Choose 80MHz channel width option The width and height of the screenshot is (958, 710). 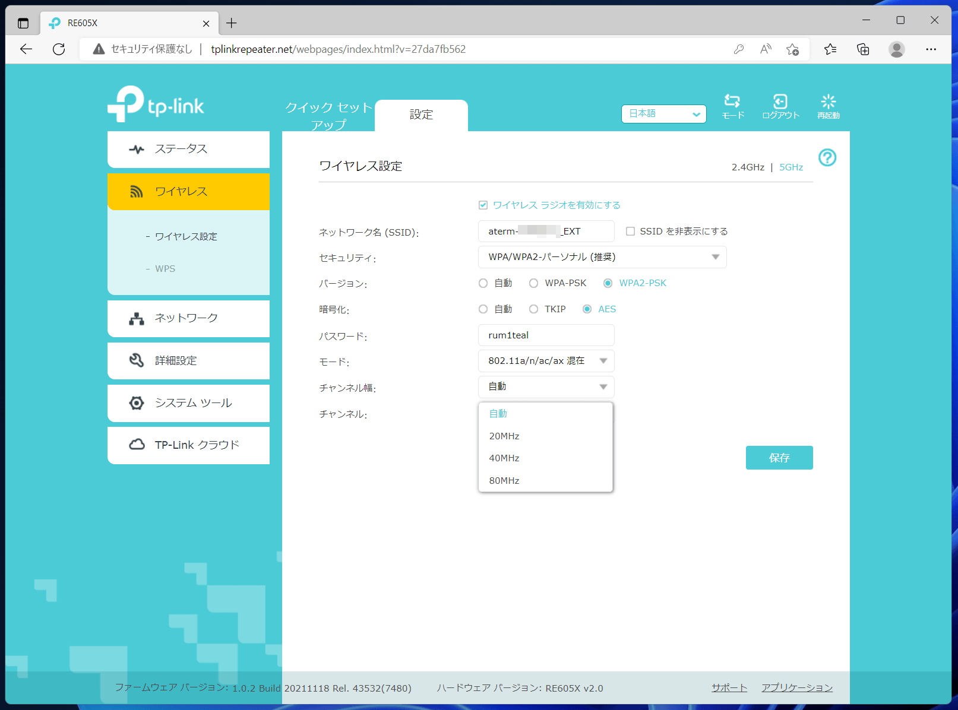(x=545, y=481)
